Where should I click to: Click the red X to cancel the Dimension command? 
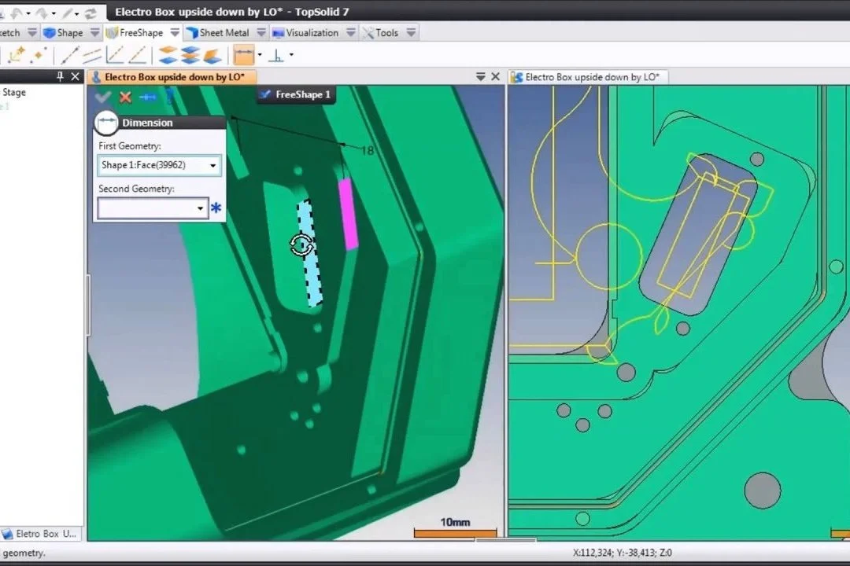pyautogui.click(x=124, y=97)
